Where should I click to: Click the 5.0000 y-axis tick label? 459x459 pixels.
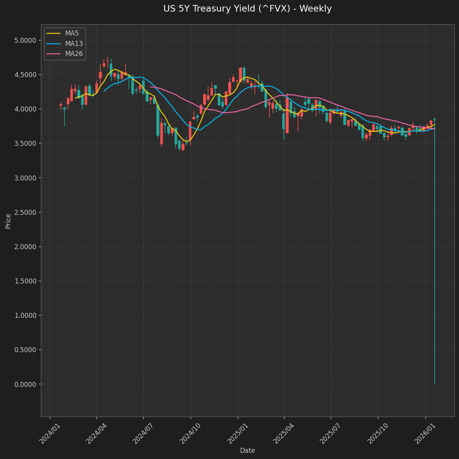tap(25, 40)
